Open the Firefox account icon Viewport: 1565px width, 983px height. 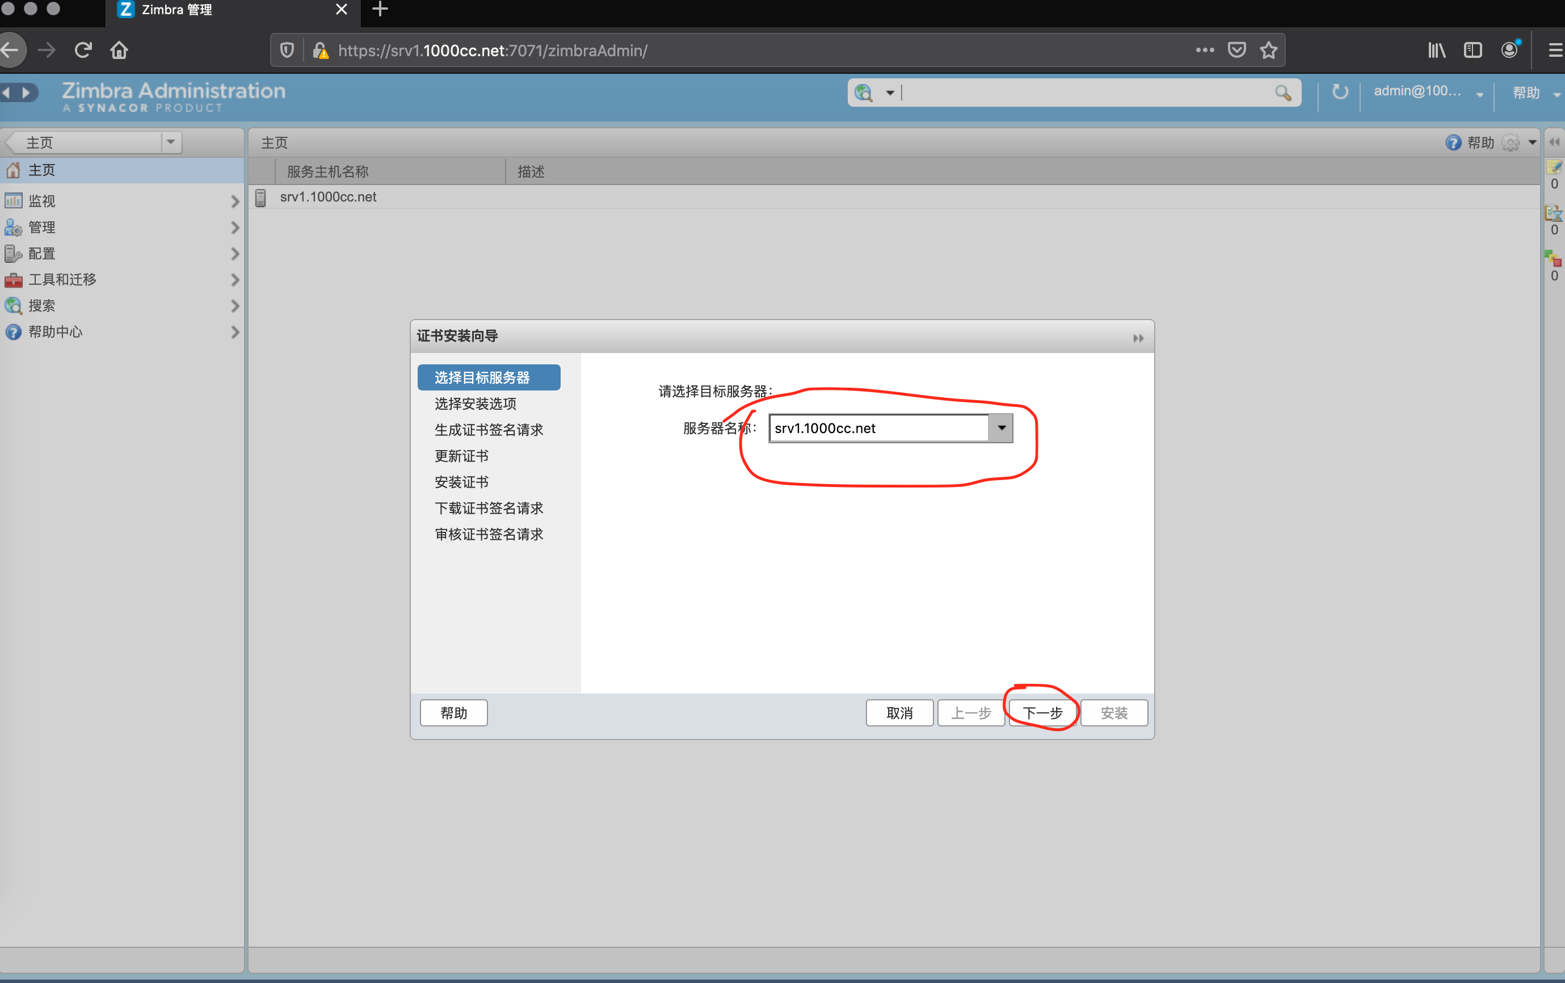click(1510, 50)
